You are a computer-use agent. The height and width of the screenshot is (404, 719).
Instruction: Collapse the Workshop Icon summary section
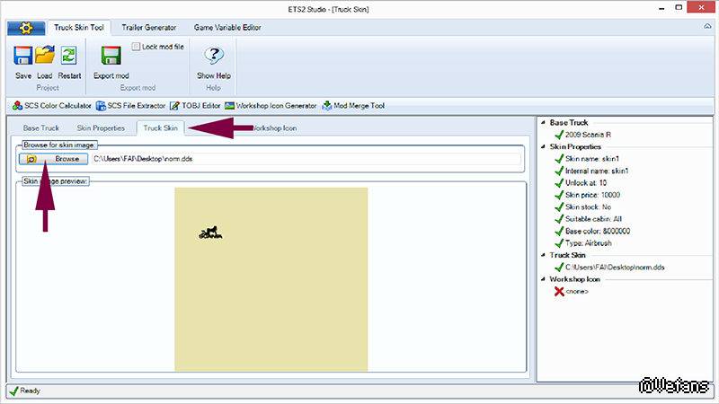click(x=544, y=279)
